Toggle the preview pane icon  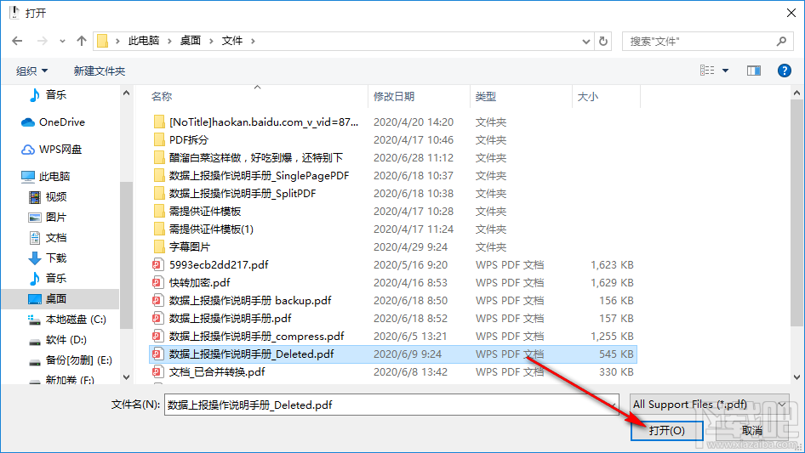[754, 71]
